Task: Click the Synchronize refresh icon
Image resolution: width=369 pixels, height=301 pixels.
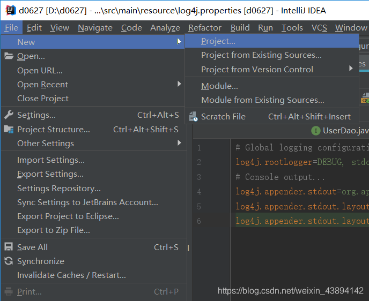Action: click(x=9, y=261)
